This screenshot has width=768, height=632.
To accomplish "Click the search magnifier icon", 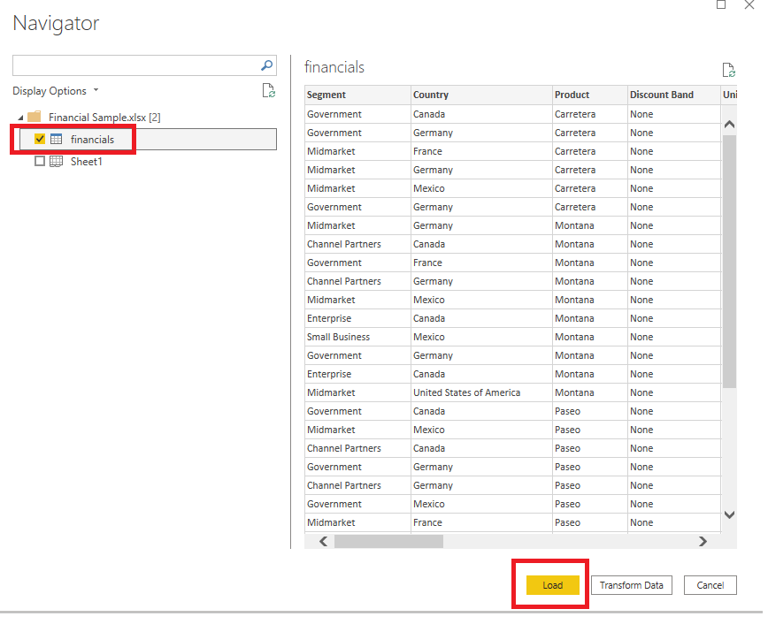I will (x=267, y=65).
